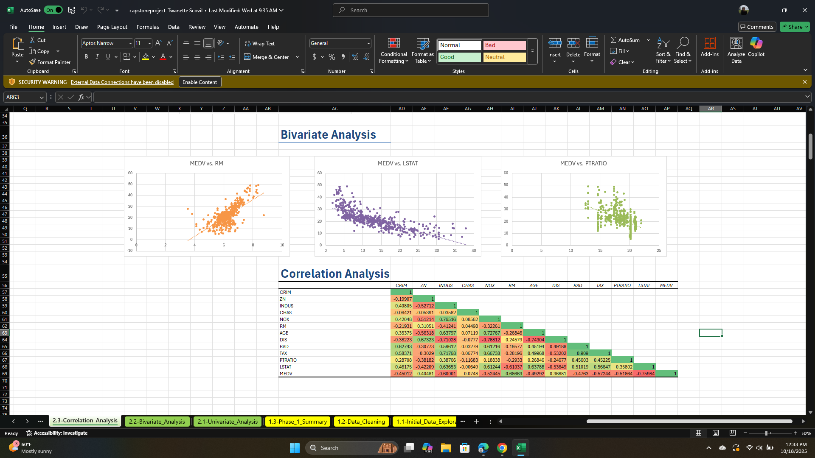Select the red Font Color swatch

pyautogui.click(x=163, y=57)
